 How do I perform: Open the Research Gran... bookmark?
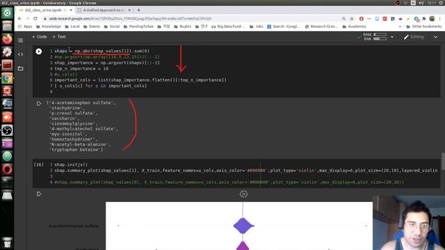click(x=321, y=26)
